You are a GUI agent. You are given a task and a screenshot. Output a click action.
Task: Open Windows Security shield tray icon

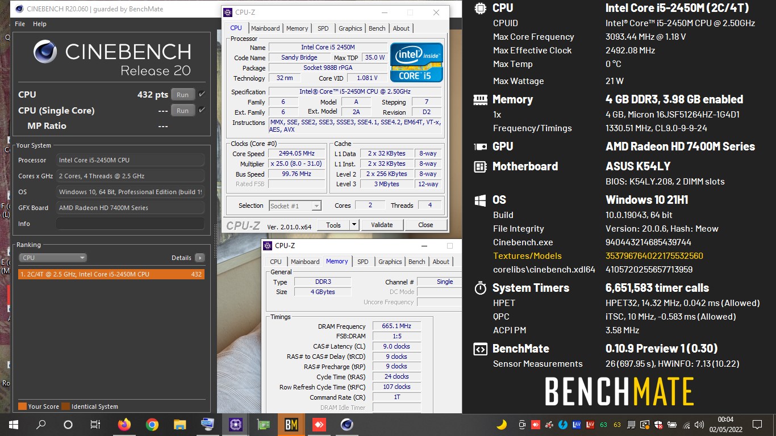click(x=658, y=424)
